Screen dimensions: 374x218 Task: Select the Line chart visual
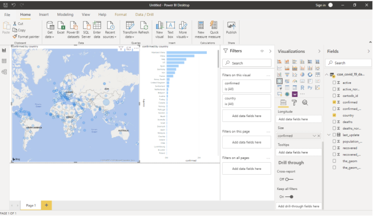[x=279, y=68]
